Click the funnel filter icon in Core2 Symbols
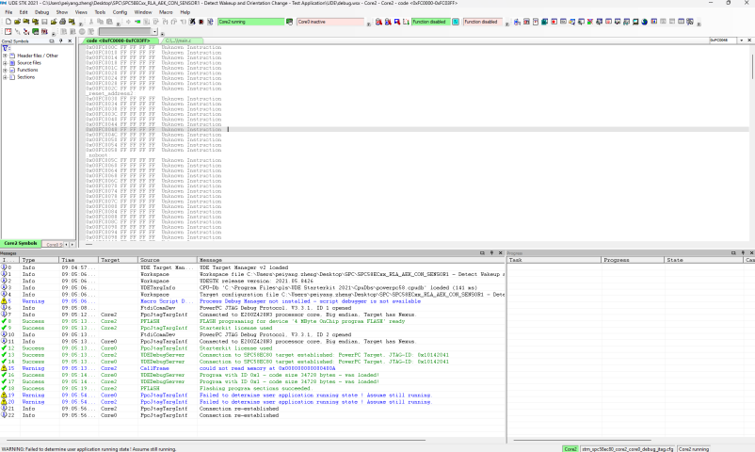The width and height of the screenshot is (755, 452). pyautogui.click(x=6, y=48)
